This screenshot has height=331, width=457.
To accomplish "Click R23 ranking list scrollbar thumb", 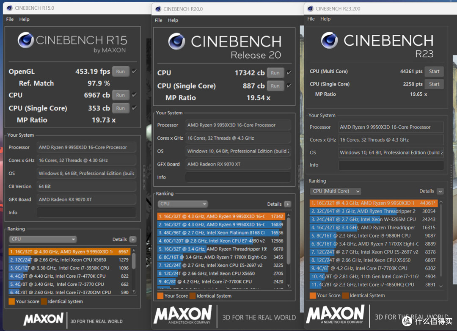I will (x=440, y=240).
